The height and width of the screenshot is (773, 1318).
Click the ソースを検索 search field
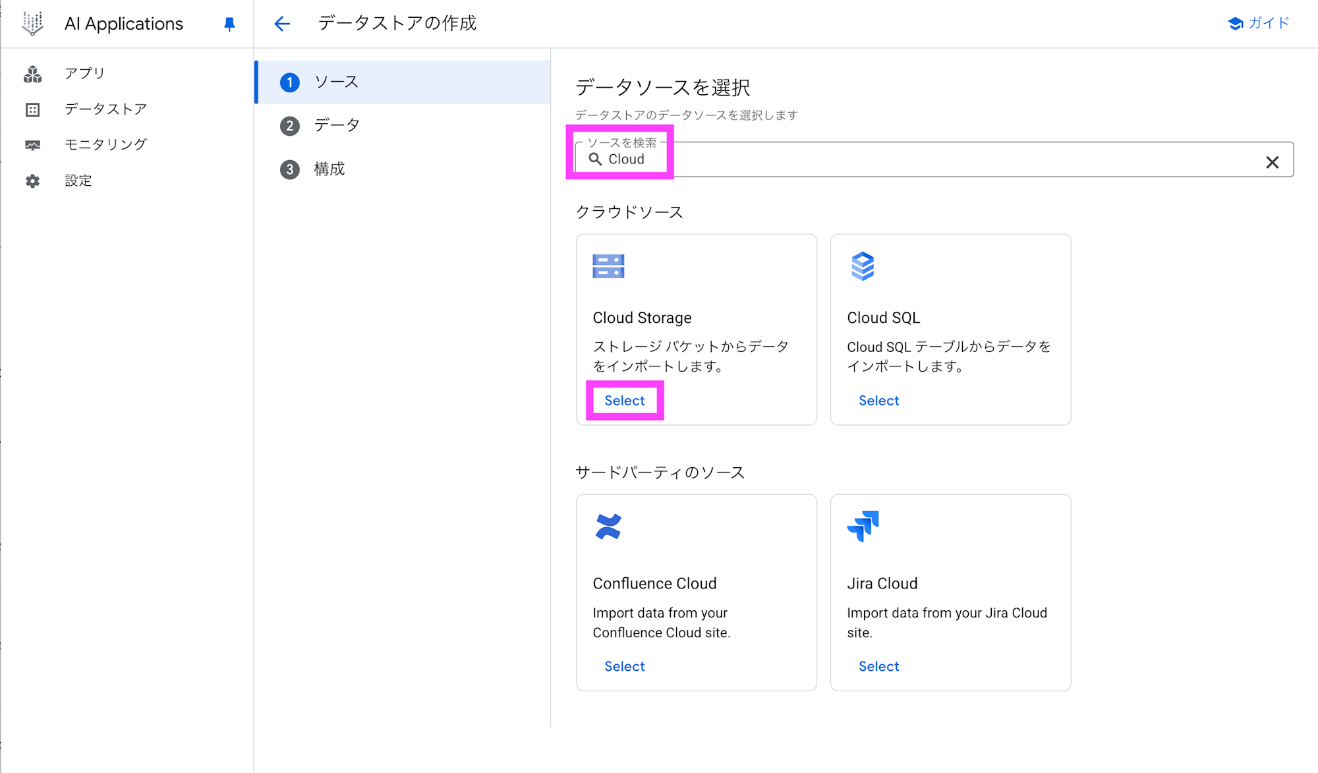click(934, 159)
